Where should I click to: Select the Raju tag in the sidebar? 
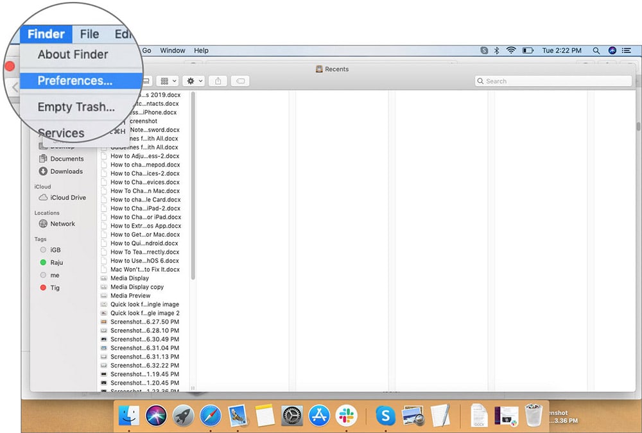tap(55, 262)
